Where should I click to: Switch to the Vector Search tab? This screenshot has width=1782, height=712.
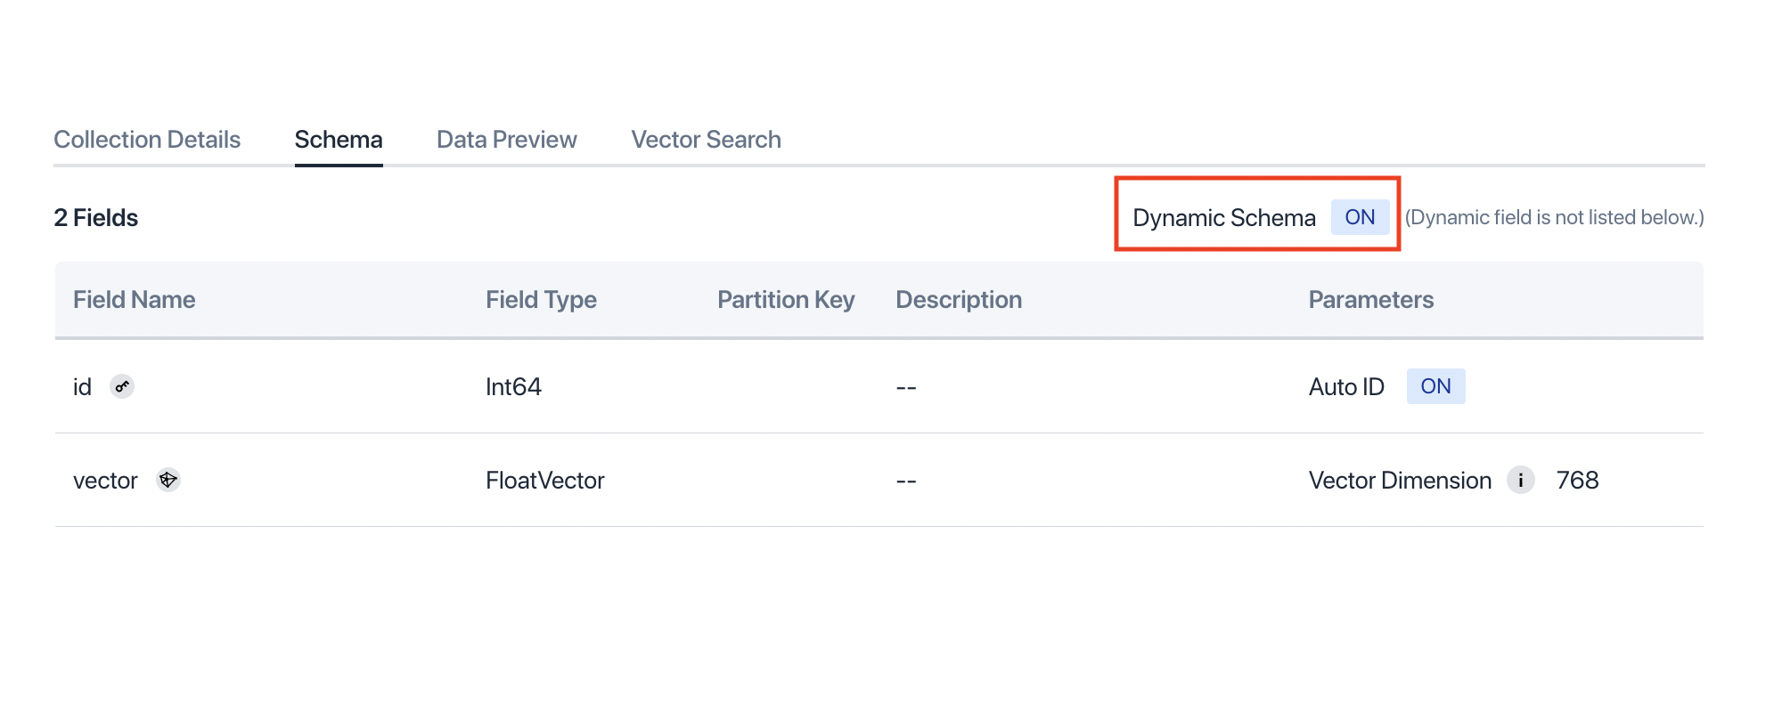pyautogui.click(x=706, y=139)
